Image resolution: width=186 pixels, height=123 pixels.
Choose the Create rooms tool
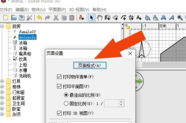click(x=116, y=18)
